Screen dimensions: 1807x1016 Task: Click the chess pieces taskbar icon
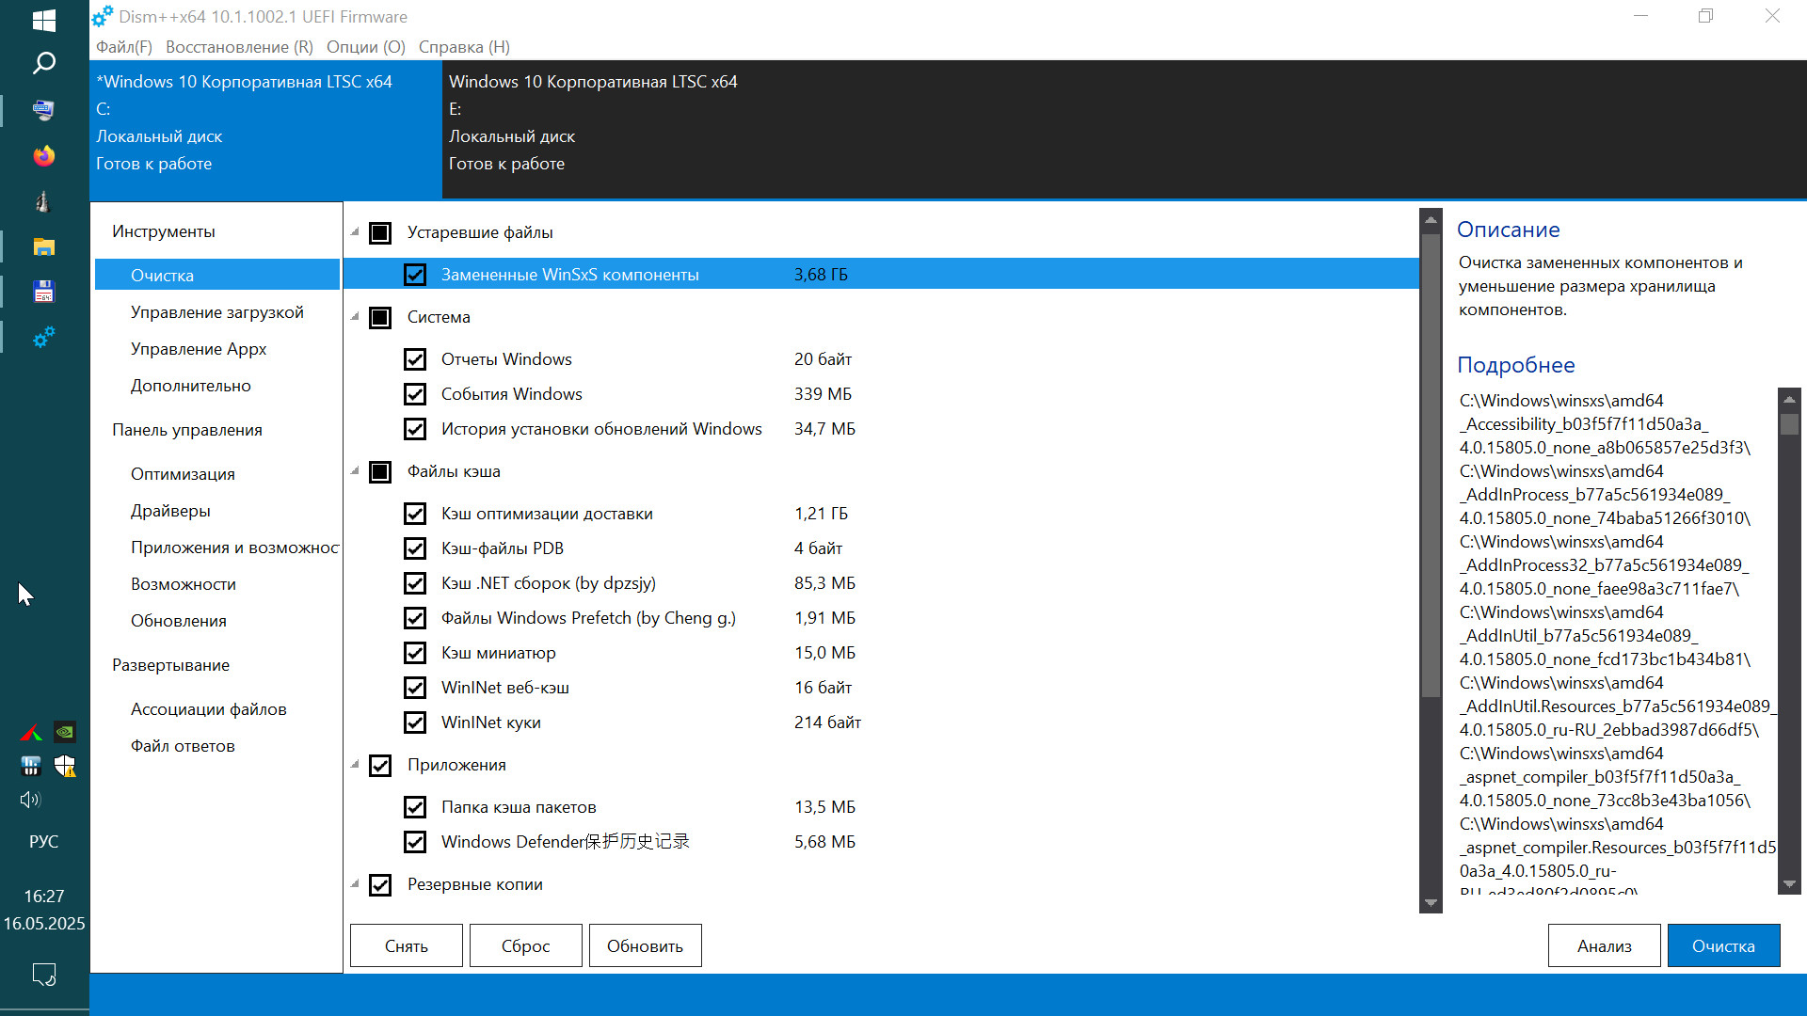pos(43,201)
